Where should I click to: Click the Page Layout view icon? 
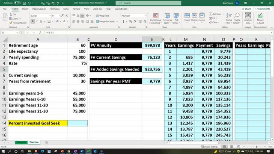231,147
